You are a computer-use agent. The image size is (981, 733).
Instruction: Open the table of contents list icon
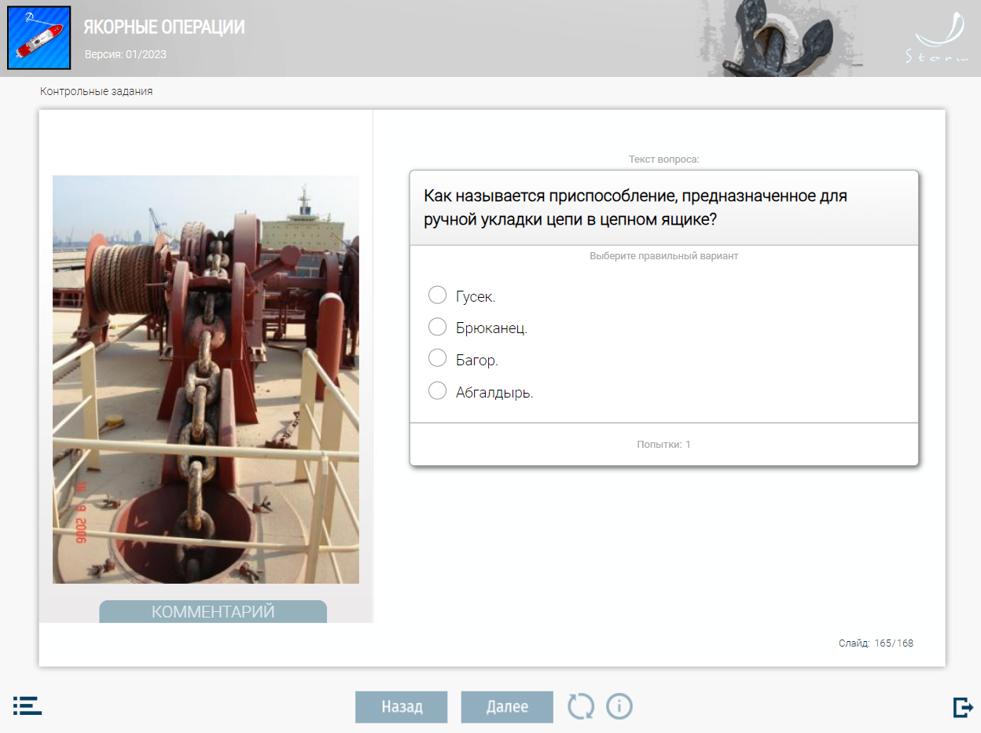tap(28, 706)
